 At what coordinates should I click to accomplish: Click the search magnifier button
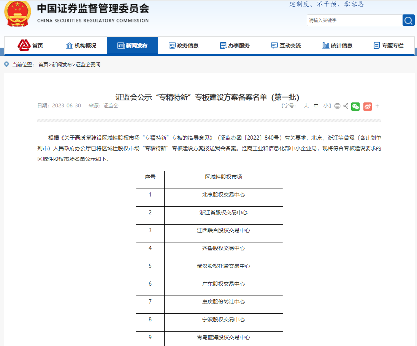(408, 20)
